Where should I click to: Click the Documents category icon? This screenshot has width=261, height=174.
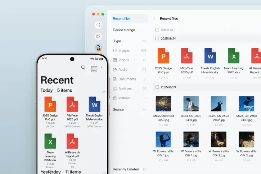pos(115,79)
